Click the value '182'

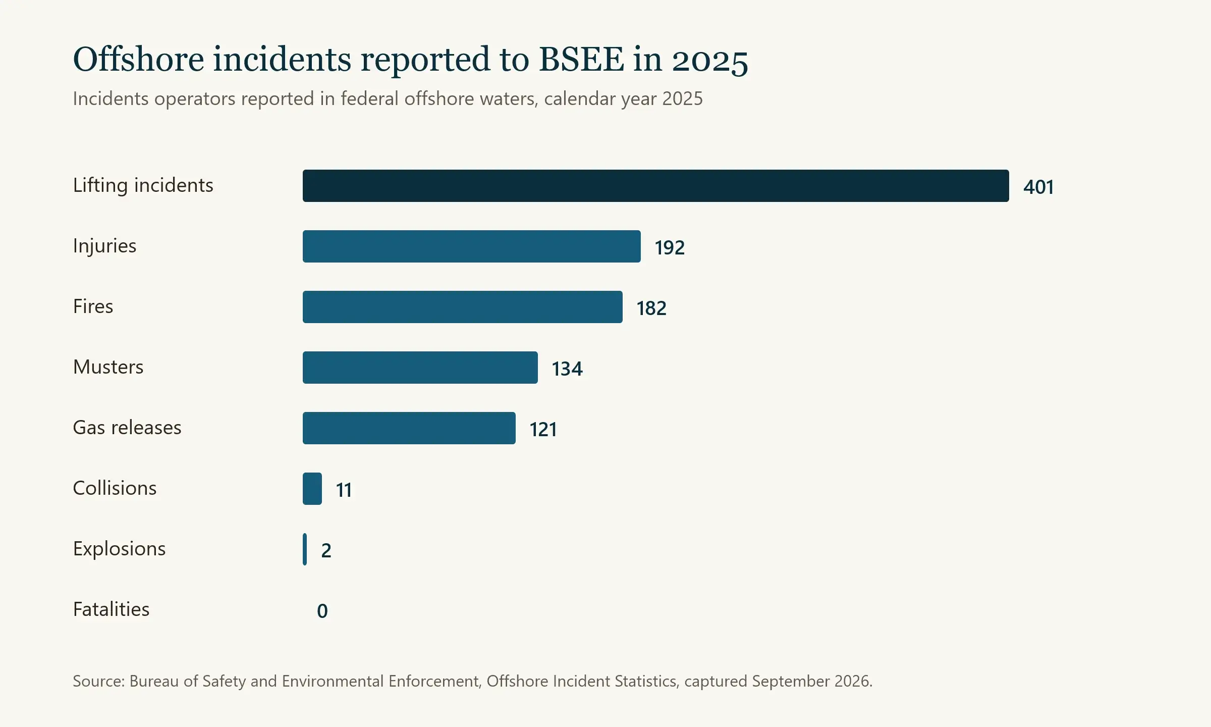tap(651, 308)
